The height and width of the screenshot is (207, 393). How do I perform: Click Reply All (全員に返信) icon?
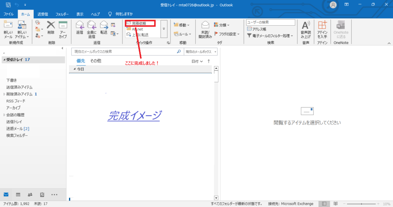coord(92,26)
